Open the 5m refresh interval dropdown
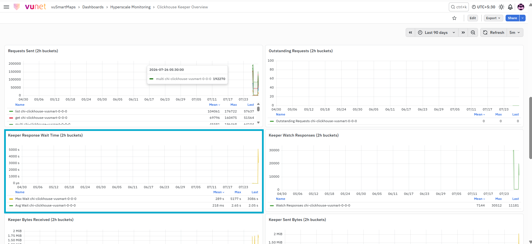Image resolution: width=532 pixels, height=244 pixels. 515,32
